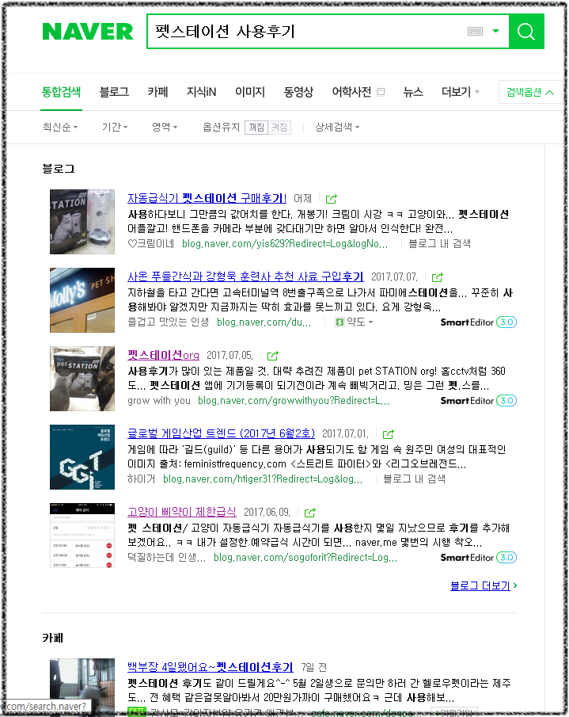
Task: Click share icon beside 2017.07.07. date
Action: click(x=437, y=277)
